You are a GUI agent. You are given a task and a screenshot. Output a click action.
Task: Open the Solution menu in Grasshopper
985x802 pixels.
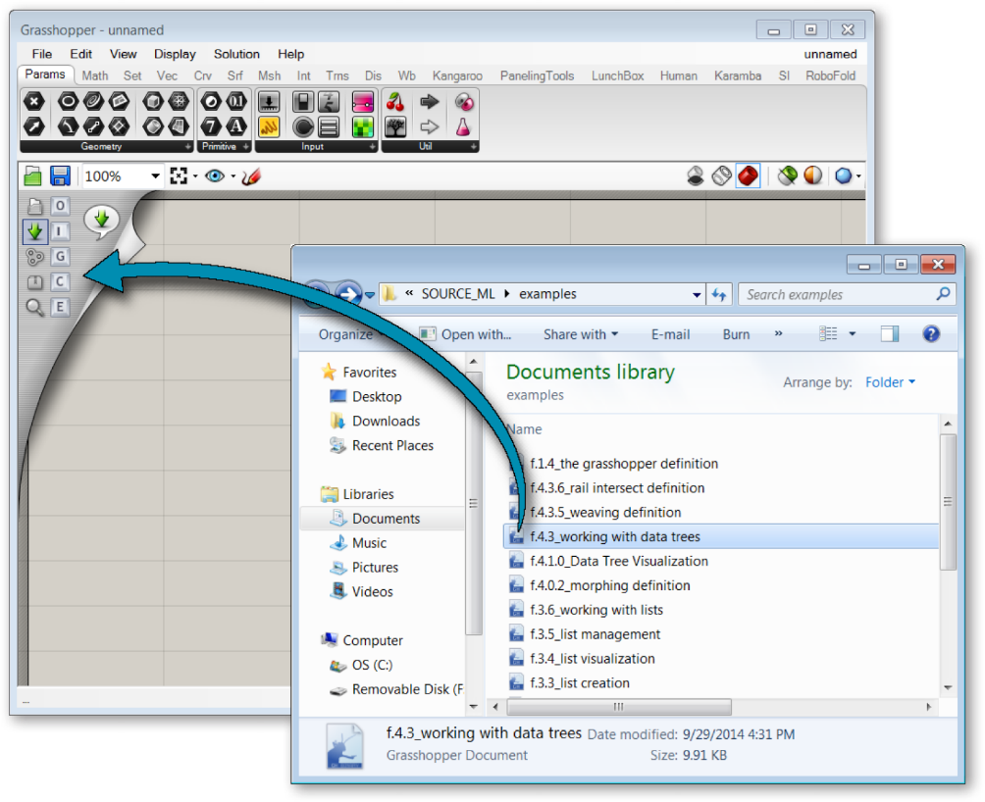[x=236, y=54]
